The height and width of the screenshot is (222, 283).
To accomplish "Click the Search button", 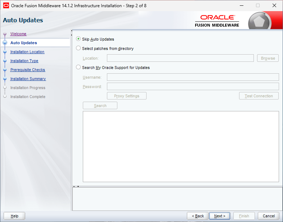I will 100,106.
